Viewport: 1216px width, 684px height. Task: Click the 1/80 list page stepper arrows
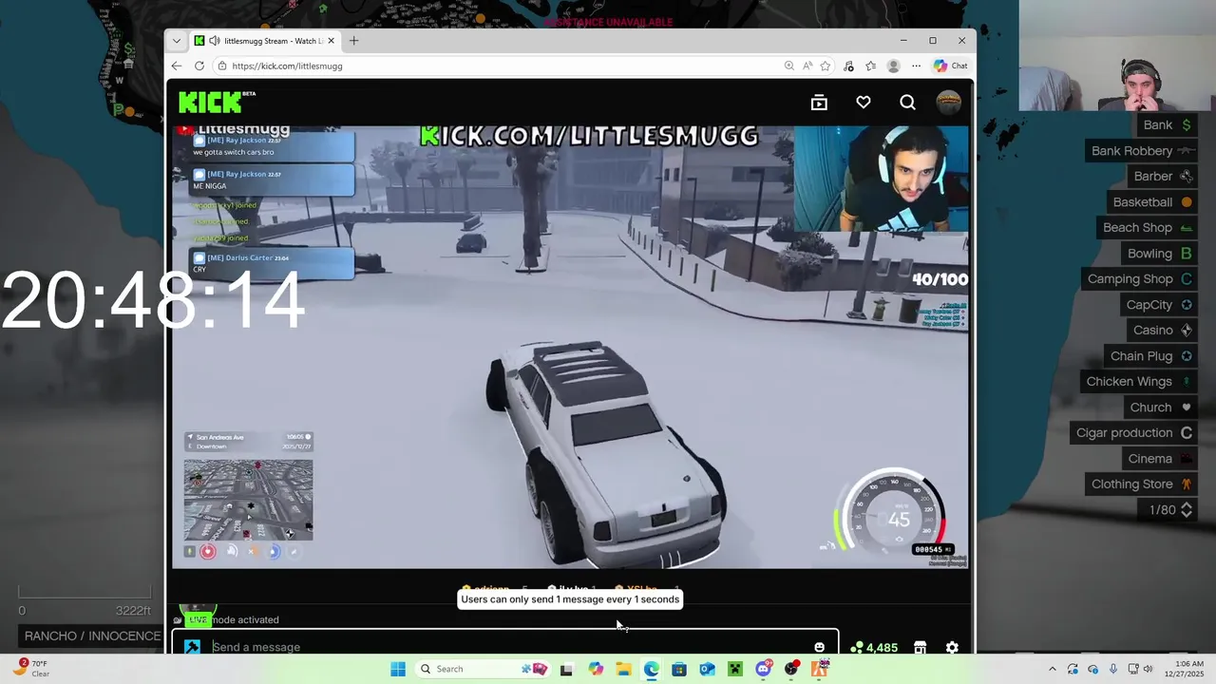1187,510
